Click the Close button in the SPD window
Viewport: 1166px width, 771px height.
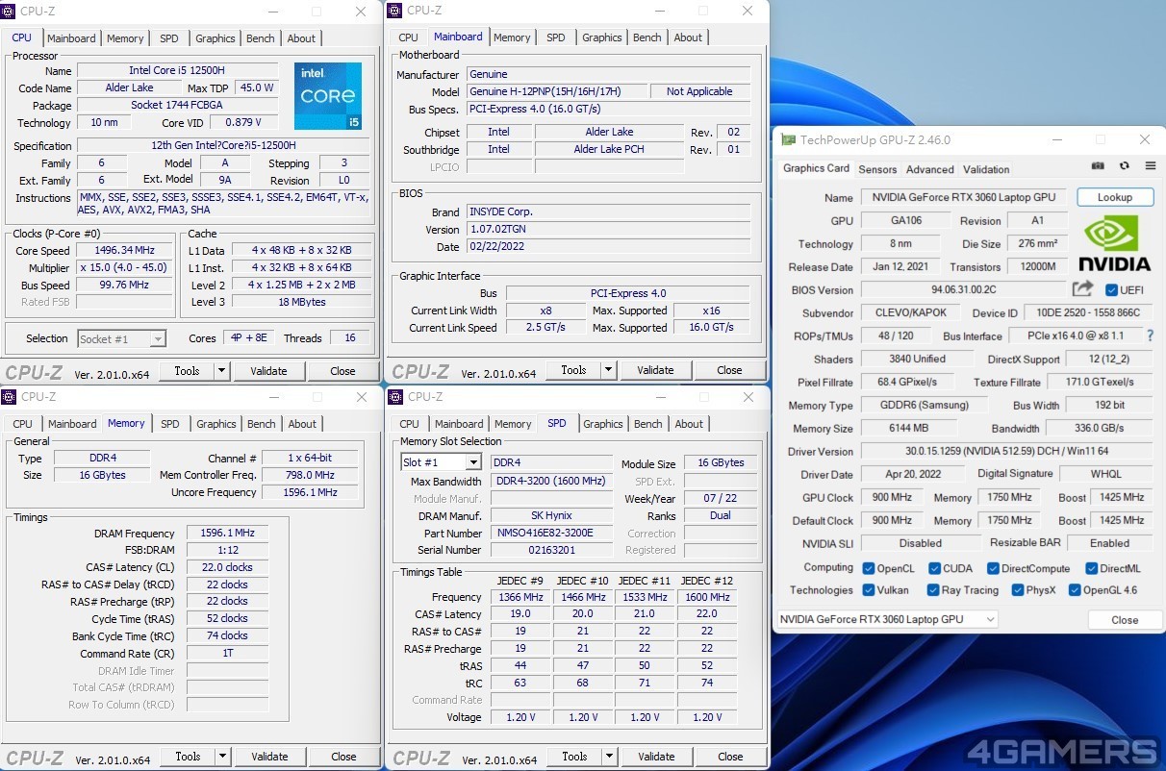point(730,757)
